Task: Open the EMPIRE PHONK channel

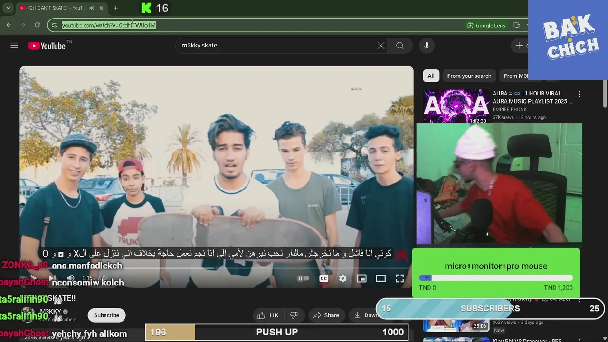Action: (510, 110)
